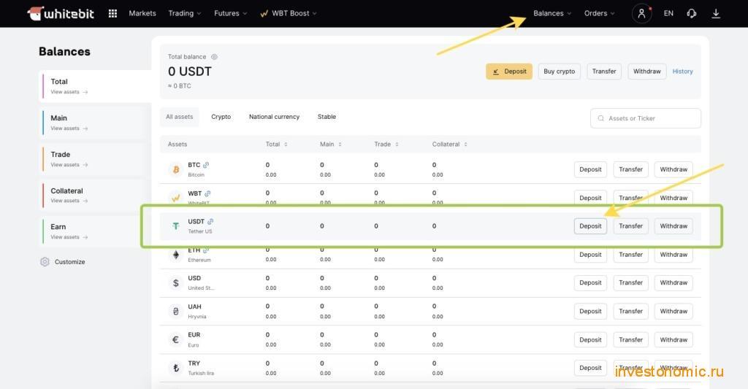Open Earn balance in sidebar
Screen dimensions: 748x389
pos(93,231)
